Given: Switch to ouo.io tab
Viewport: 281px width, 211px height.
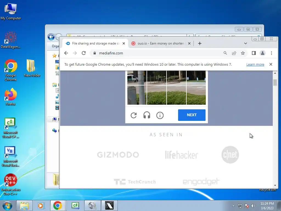Looking at the screenshot, I should pyautogui.click(x=161, y=43).
